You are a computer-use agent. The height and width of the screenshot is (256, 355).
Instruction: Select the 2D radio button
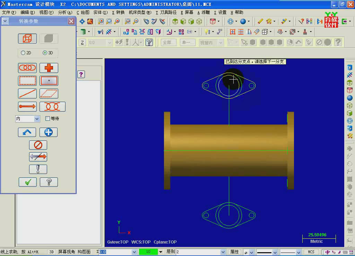[23, 53]
